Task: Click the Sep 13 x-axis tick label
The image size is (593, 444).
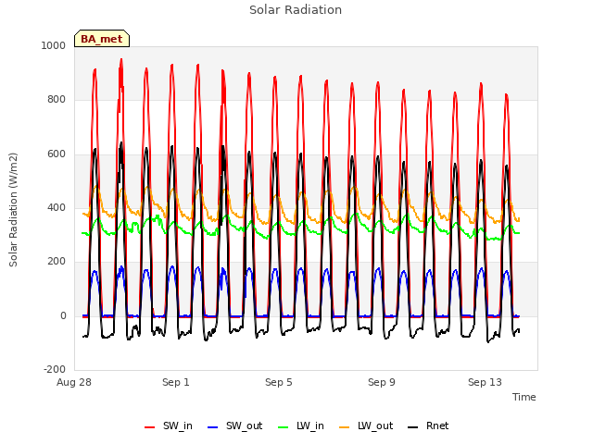Action: [485, 382]
